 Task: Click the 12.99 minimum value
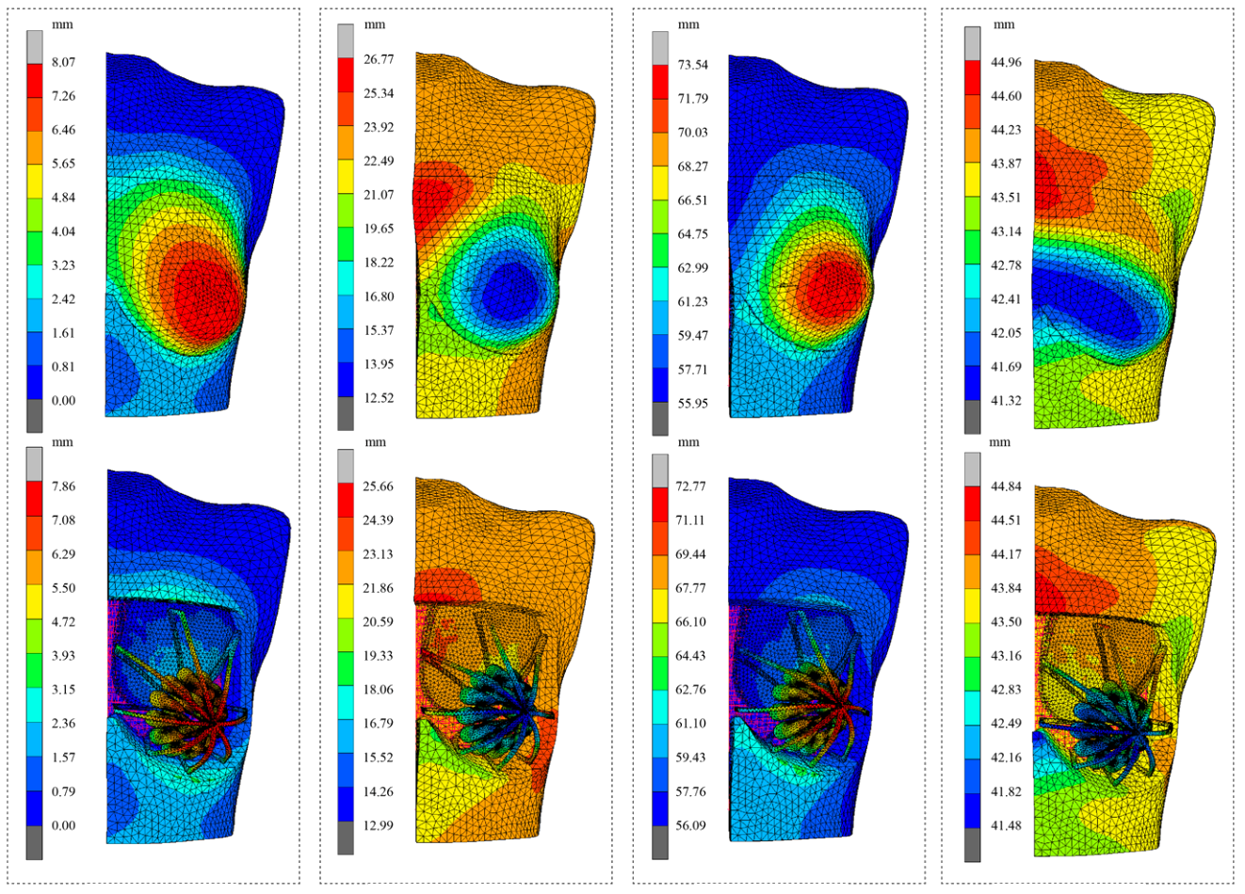379,825
